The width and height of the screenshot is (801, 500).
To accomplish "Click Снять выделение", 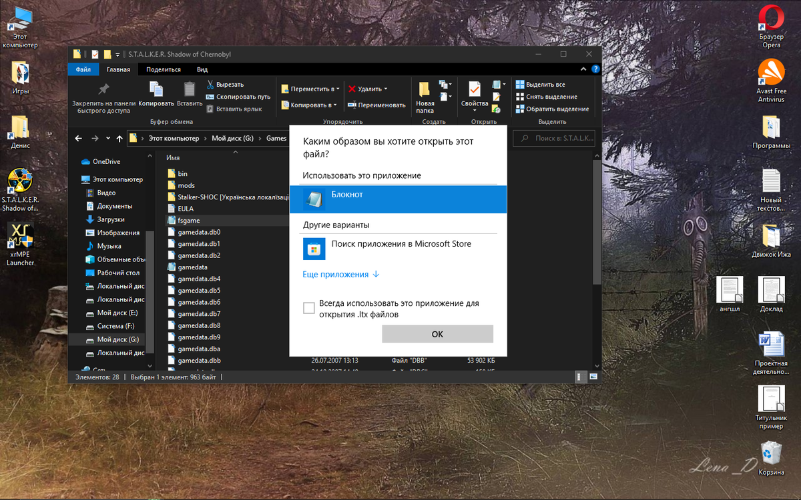I will (x=546, y=97).
